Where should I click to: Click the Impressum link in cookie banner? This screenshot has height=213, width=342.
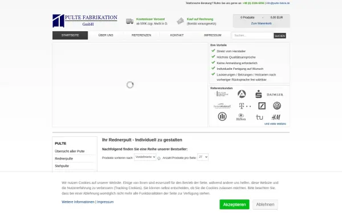105,202
